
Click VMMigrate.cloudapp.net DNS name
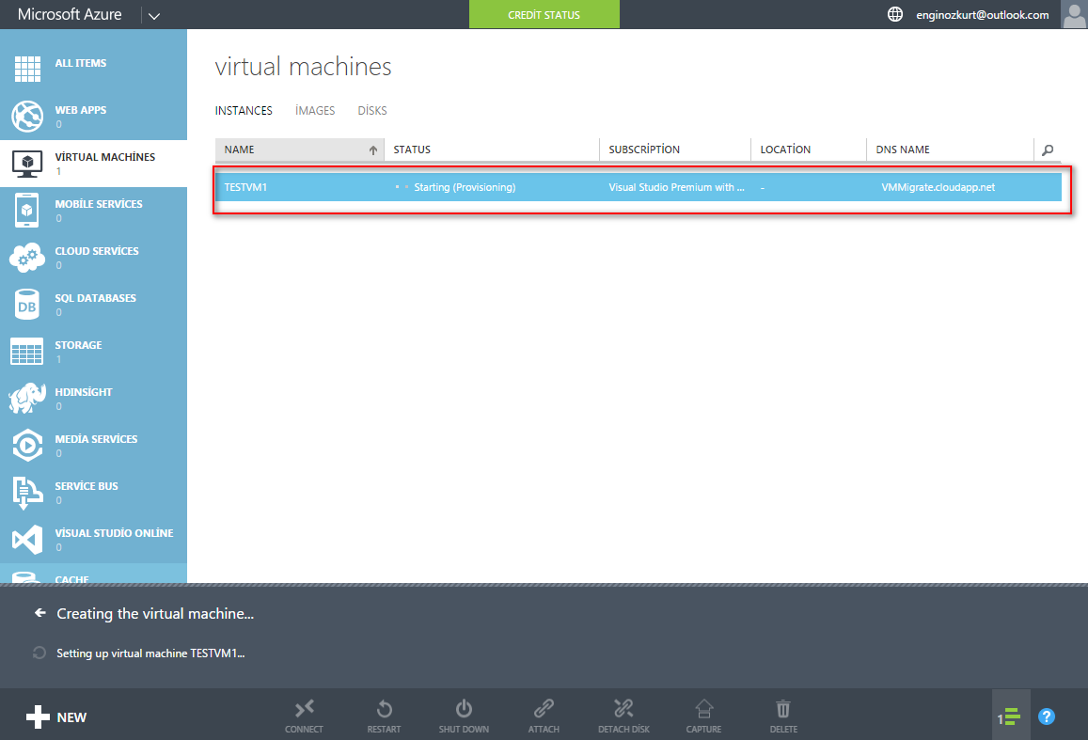point(938,187)
